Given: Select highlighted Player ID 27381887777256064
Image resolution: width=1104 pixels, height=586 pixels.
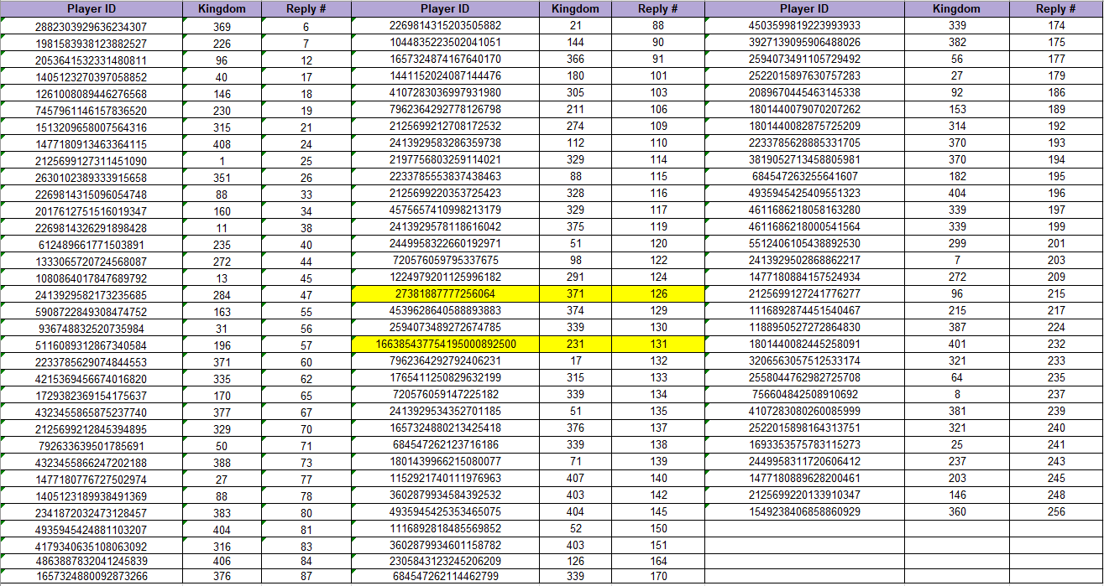Looking at the screenshot, I should [x=445, y=294].
